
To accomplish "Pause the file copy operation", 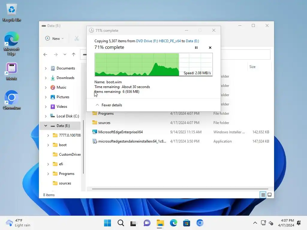I will pos(196,48).
